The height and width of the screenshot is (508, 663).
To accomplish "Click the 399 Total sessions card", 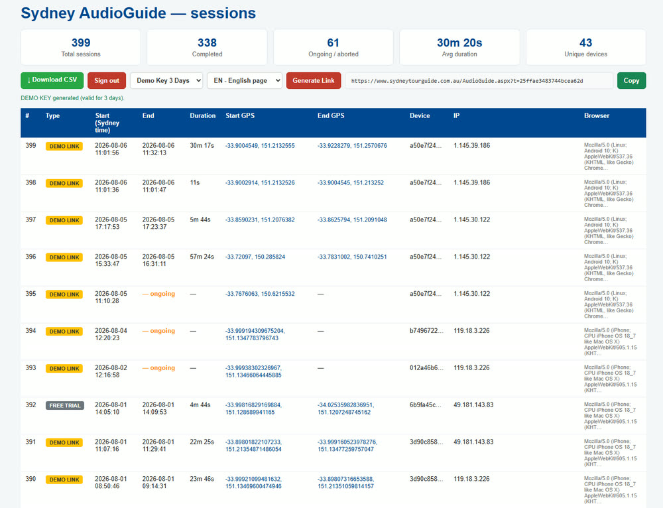I will (x=81, y=47).
